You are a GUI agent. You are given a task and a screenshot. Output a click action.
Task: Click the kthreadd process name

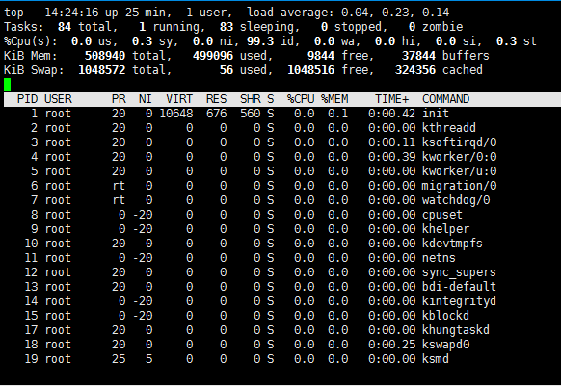pyautogui.click(x=449, y=128)
